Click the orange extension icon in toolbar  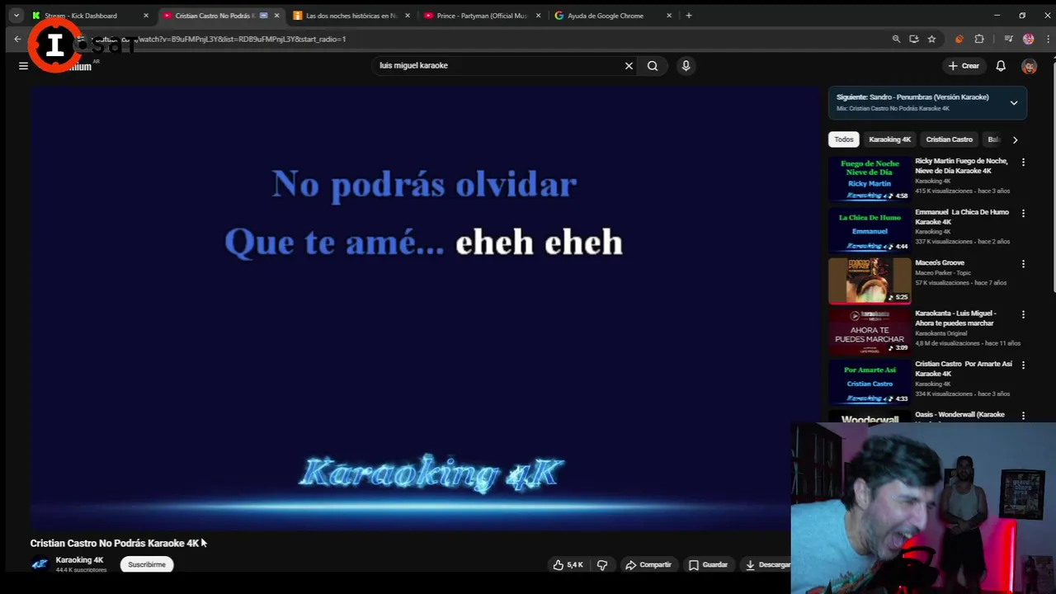959,39
